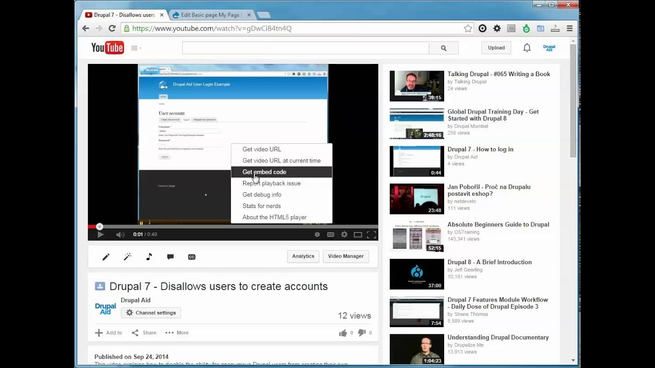Dislike the video with thumbs down
The image size is (655, 368).
tap(362, 333)
